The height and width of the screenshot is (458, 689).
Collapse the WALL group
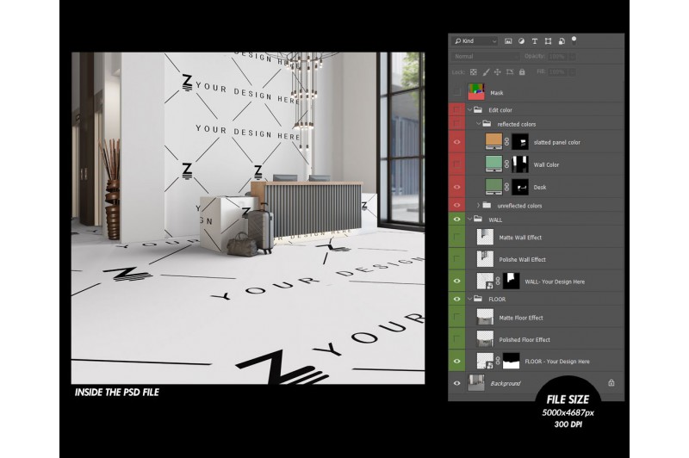[469, 220]
